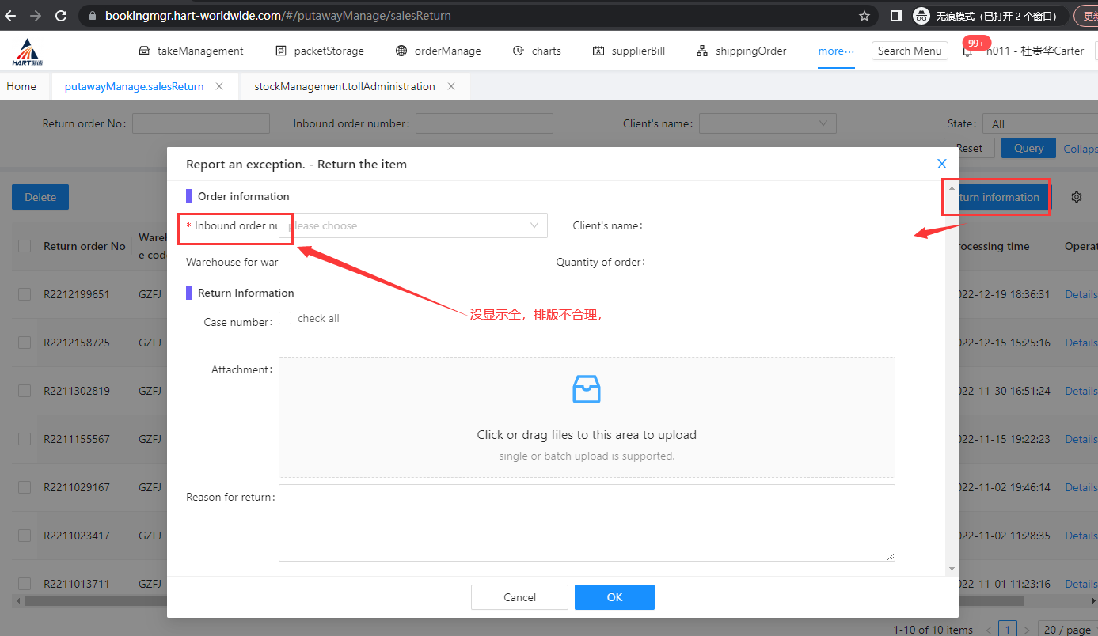Click the Cancel button
Viewport: 1098px width, 636px height.
[519, 597]
